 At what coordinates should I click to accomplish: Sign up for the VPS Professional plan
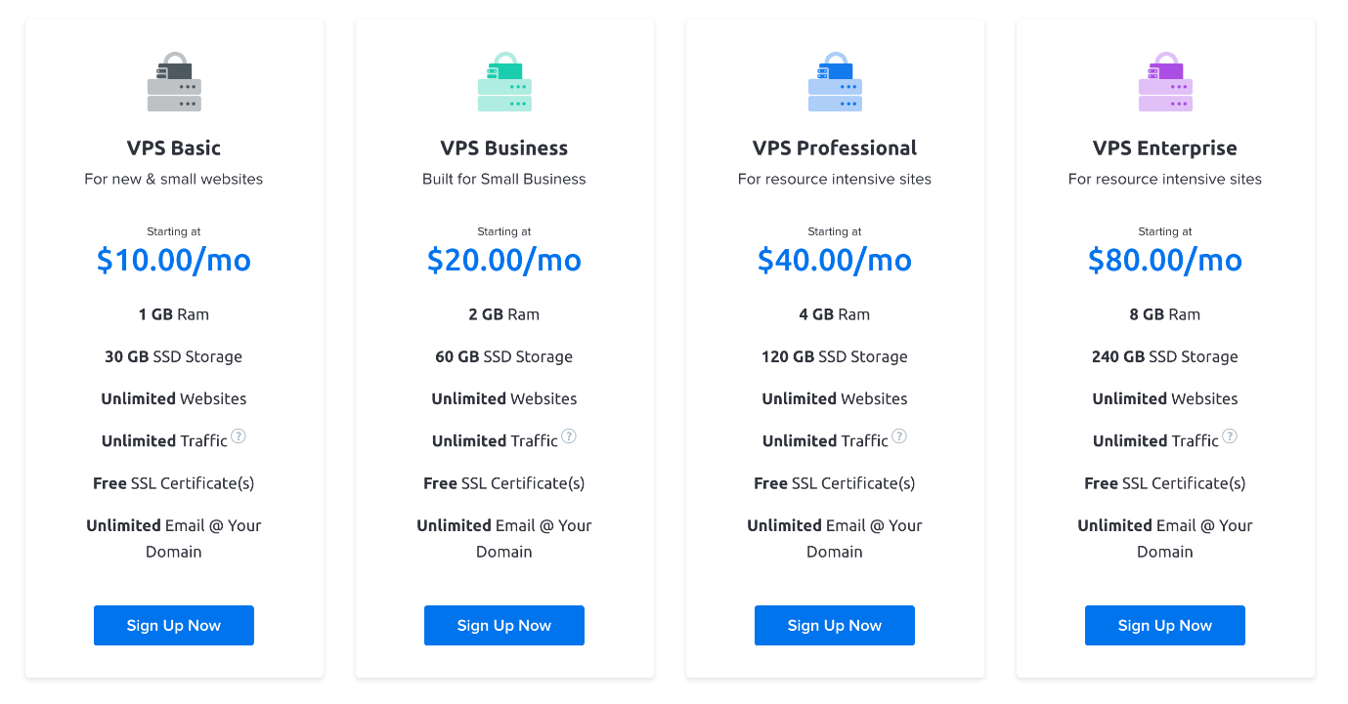tap(835, 626)
